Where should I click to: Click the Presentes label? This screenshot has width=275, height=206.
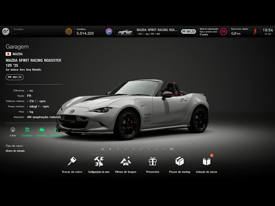click(x=153, y=172)
